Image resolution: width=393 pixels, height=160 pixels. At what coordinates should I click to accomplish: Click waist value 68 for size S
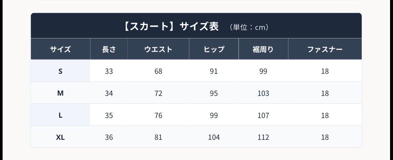[x=158, y=71]
